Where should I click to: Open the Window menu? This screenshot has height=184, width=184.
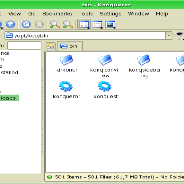click(x=138, y=14)
